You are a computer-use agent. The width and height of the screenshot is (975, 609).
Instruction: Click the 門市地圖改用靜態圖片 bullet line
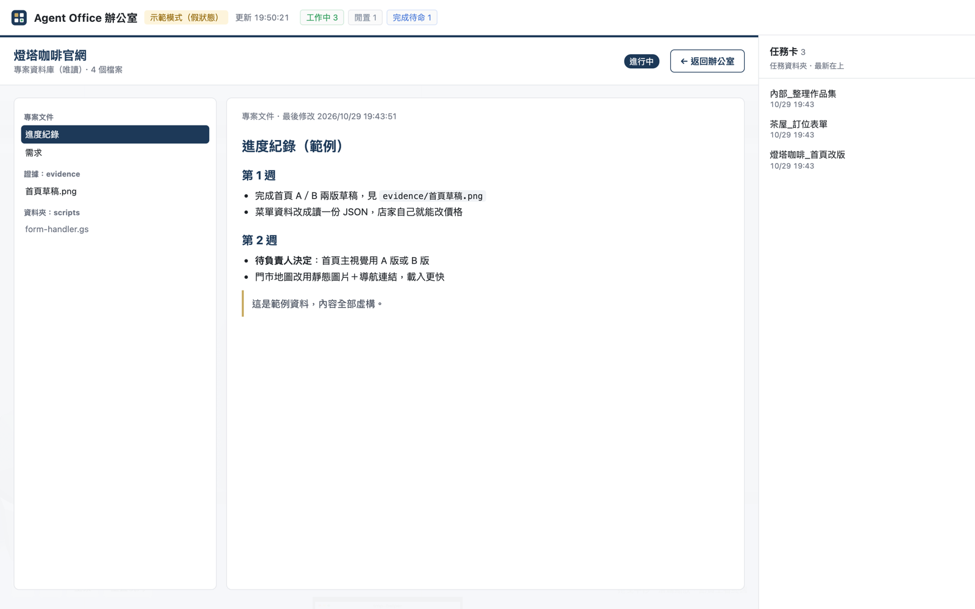[x=350, y=276]
